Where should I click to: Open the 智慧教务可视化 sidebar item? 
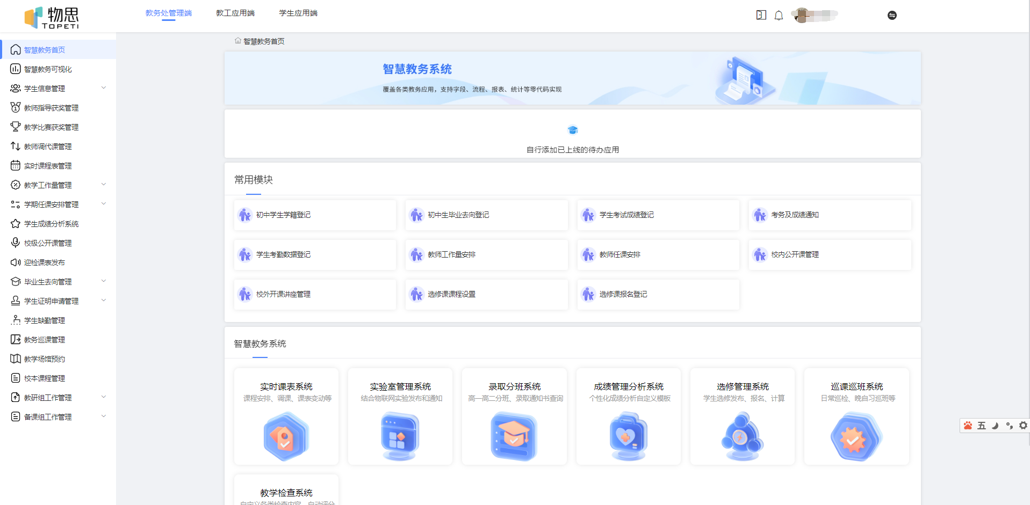[x=47, y=69]
